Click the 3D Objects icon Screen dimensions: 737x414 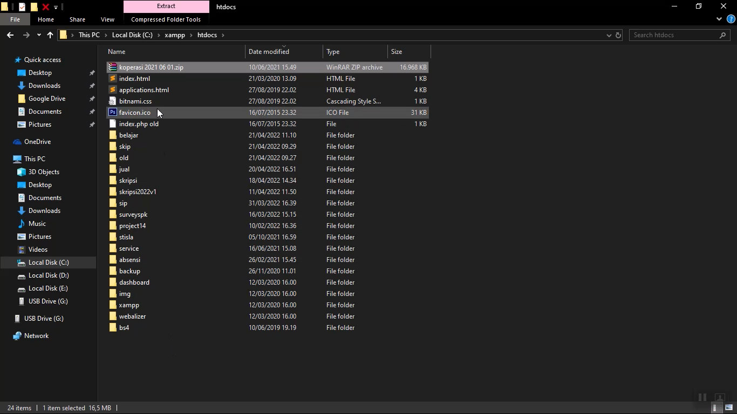click(x=22, y=172)
